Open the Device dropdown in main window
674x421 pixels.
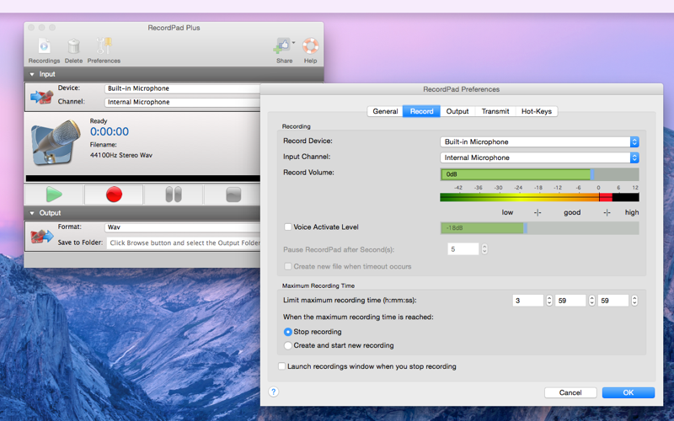(182, 88)
